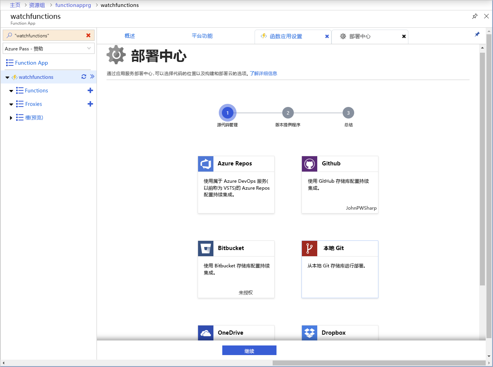493x367 pixels.
Task: Click the Froxies list icon
Action: [20, 104]
